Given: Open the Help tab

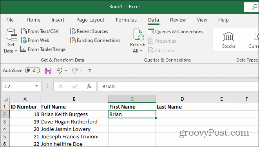Looking at the screenshot, I should point(223,20).
